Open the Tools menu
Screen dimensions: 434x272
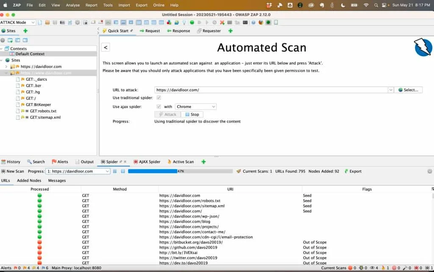[x=108, y=5]
